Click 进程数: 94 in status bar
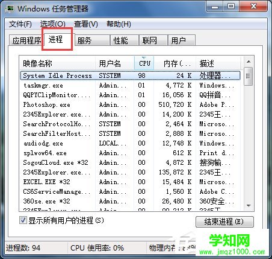The image size is (272, 259). (x=23, y=248)
